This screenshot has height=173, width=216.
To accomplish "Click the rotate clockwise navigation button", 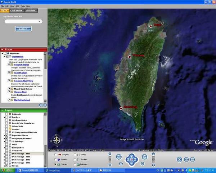I will (x=144, y=157).
